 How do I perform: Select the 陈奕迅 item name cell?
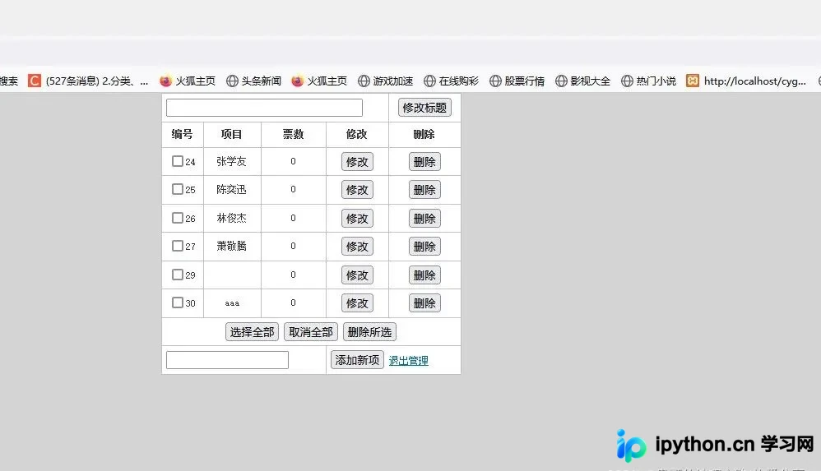231,189
